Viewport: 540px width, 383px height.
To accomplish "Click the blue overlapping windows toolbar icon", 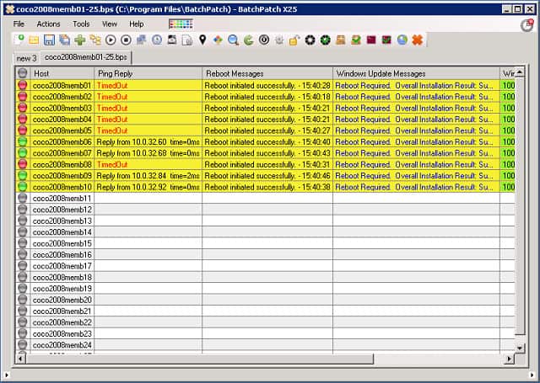I will 141,40.
